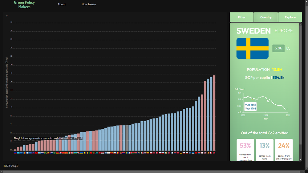Open the Explore tab

coord(290,17)
